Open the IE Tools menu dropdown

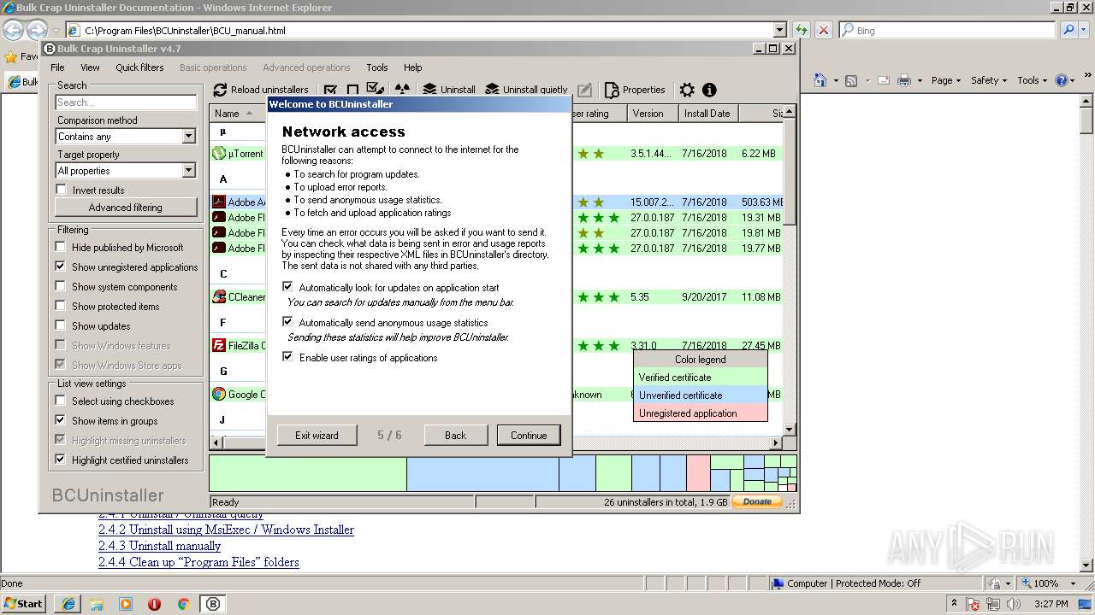click(x=1033, y=80)
